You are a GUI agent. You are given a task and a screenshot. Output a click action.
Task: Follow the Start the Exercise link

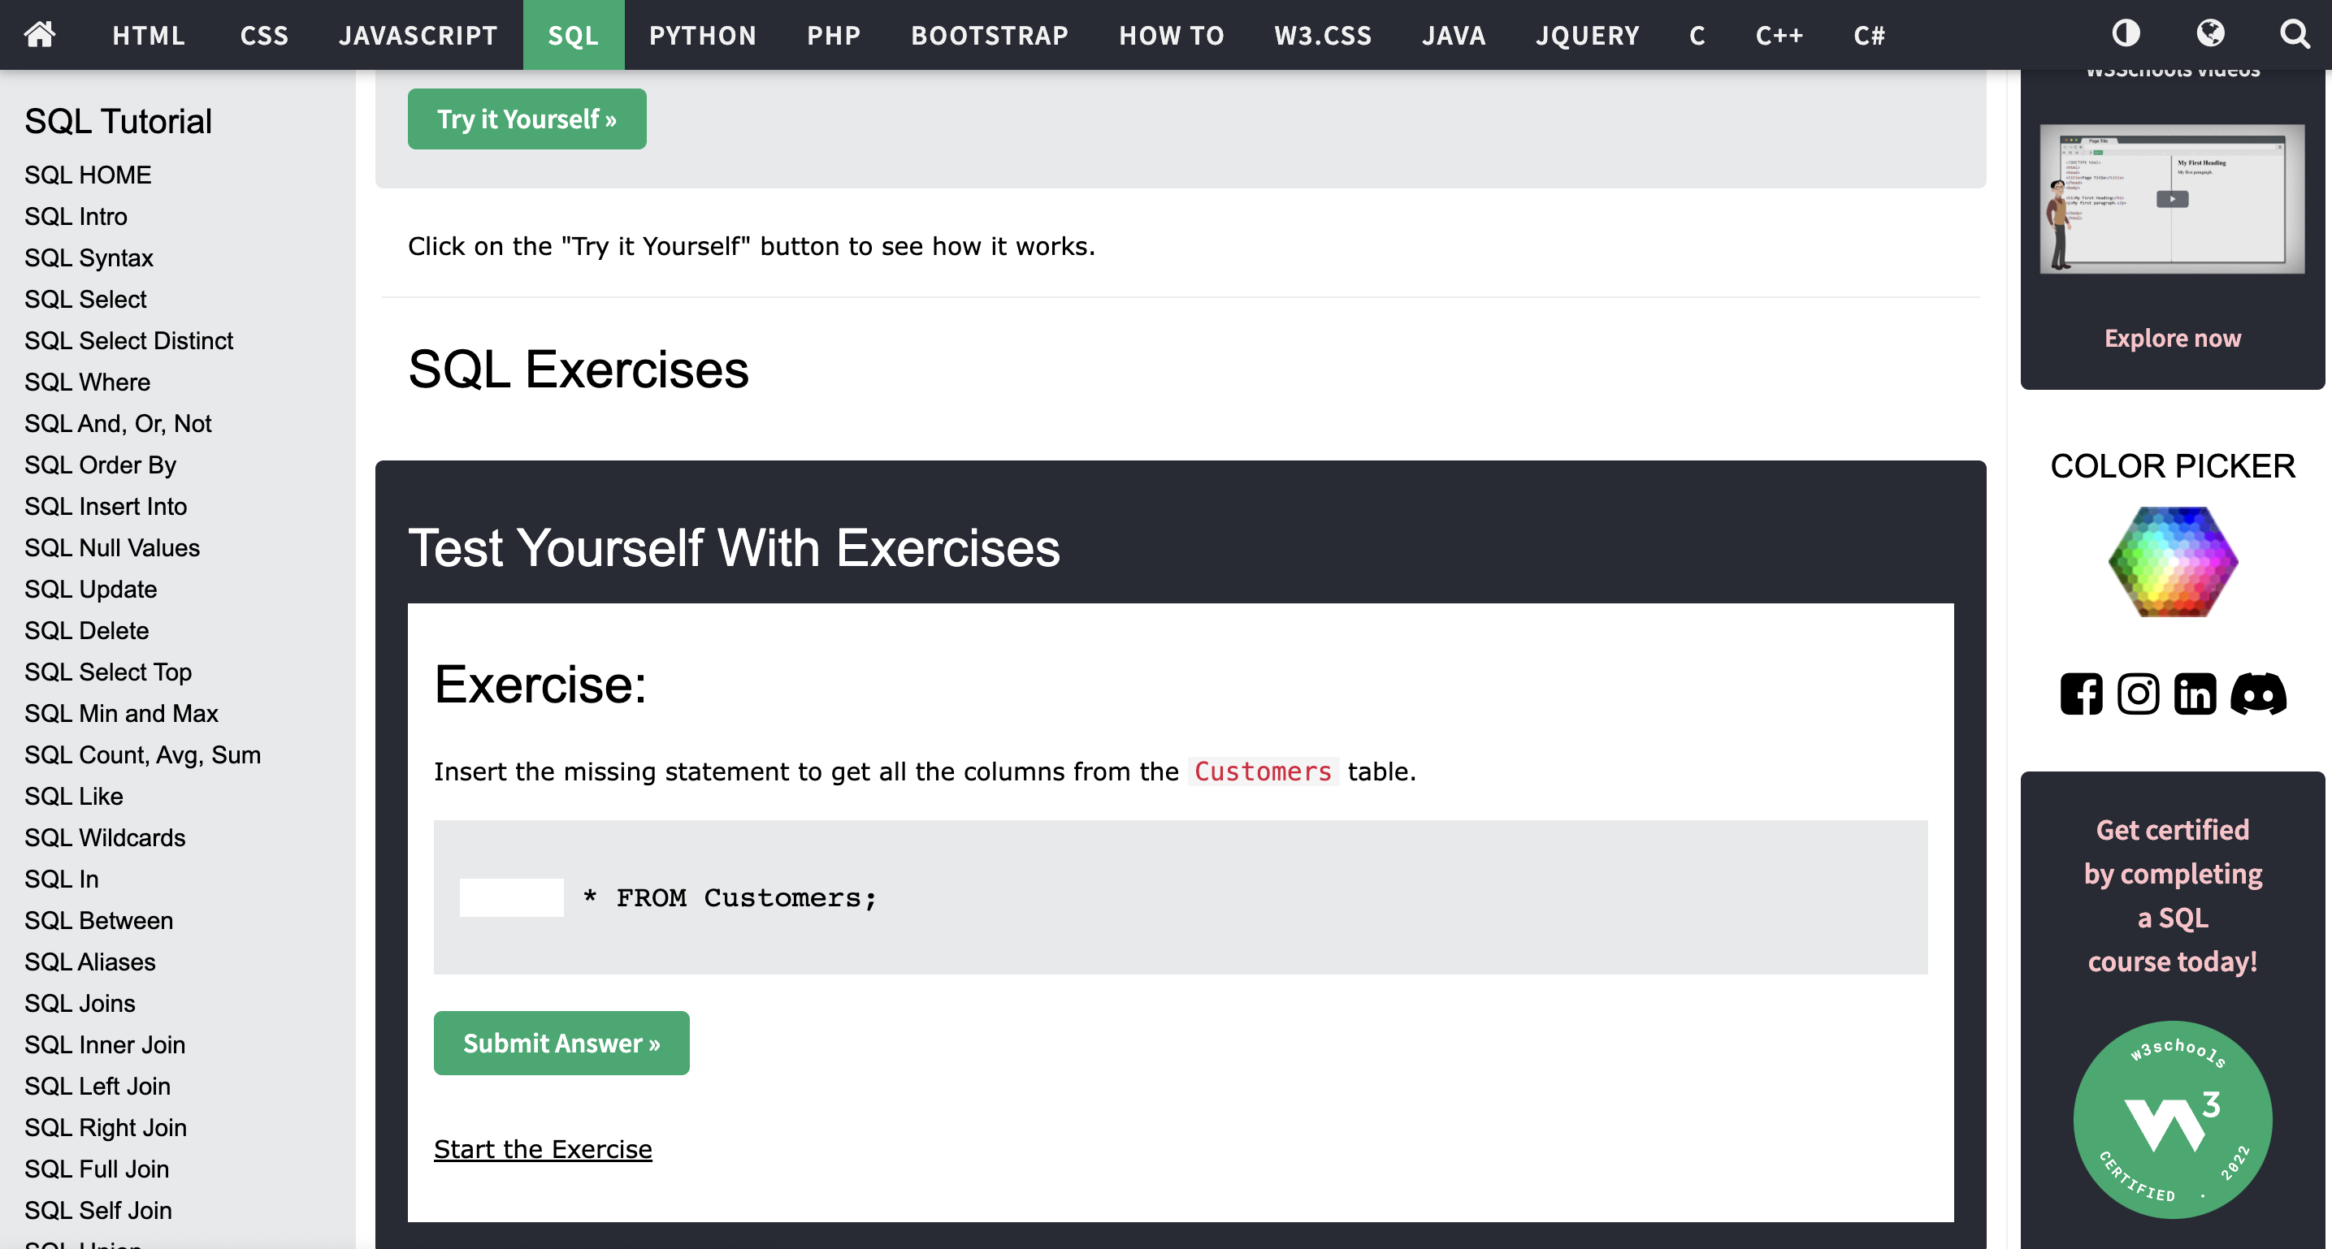tap(542, 1149)
